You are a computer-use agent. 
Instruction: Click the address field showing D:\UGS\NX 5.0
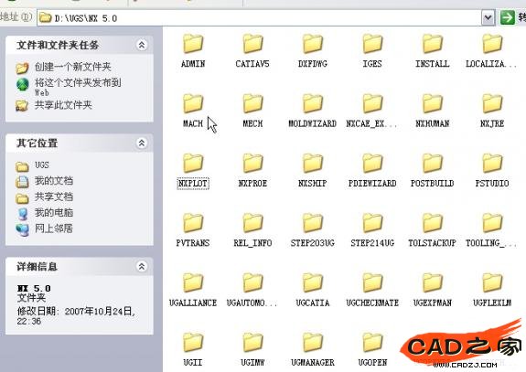coord(259,18)
